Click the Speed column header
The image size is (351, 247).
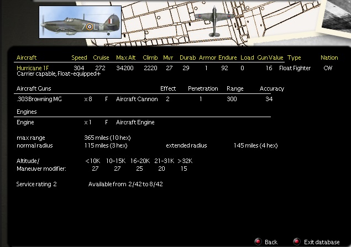click(x=79, y=57)
